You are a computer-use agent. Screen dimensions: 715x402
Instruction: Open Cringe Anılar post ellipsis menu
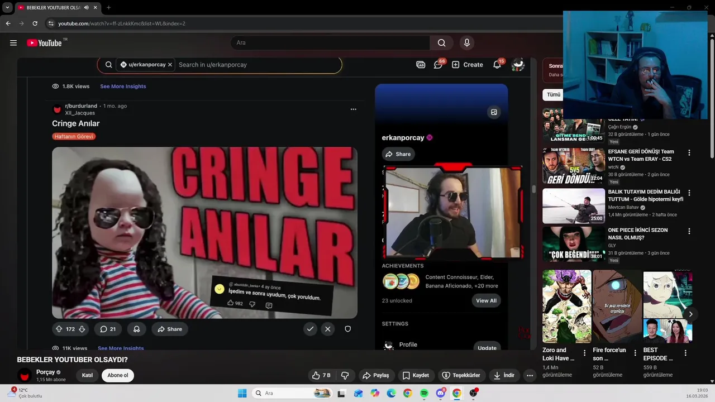pyautogui.click(x=354, y=109)
